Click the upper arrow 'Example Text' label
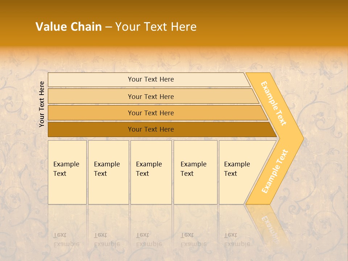Screen dimensions: 348x261 click(274, 103)
